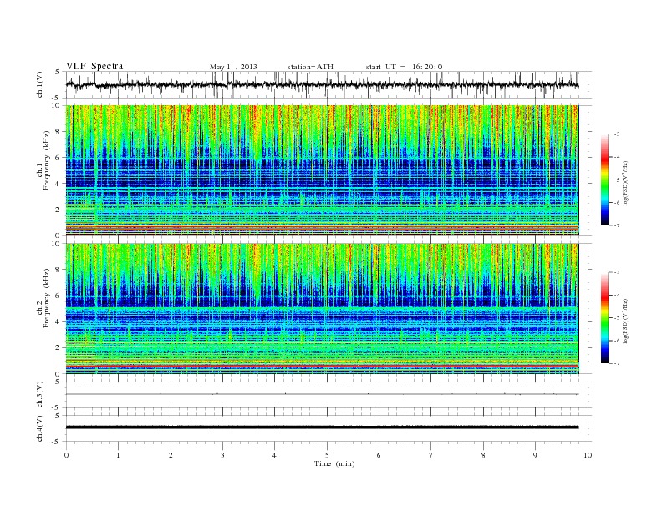662x511 pixels.
Task: Click time axis tick label "4"
Action: pyautogui.click(x=274, y=455)
